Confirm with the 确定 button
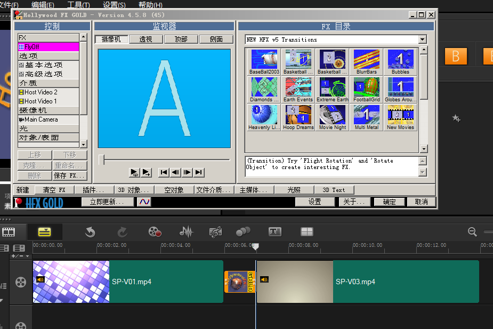The width and height of the screenshot is (493, 329). point(389,202)
